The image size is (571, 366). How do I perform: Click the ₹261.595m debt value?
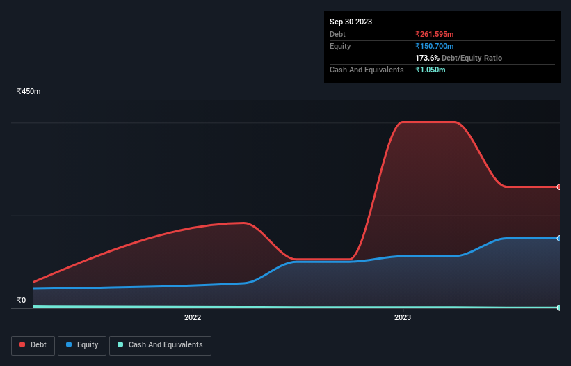click(435, 34)
